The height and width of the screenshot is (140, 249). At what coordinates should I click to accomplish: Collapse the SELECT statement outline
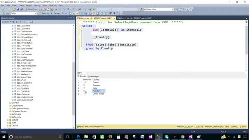tap(81, 26)
